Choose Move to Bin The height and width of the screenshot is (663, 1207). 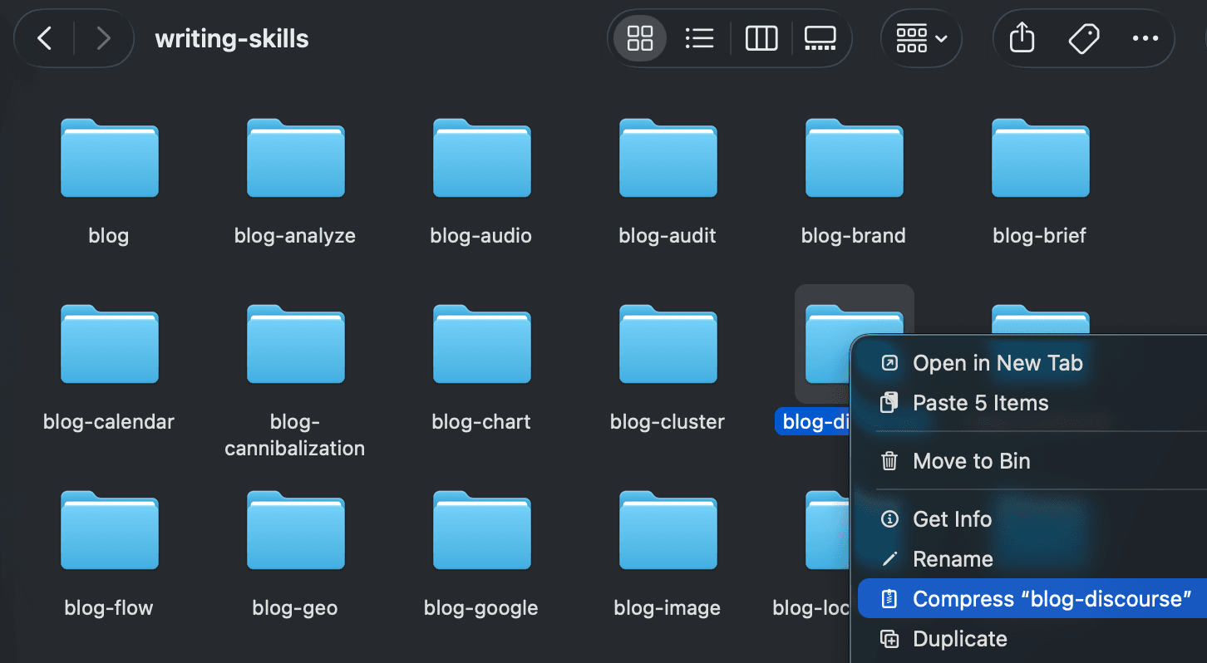(1032, 461)
